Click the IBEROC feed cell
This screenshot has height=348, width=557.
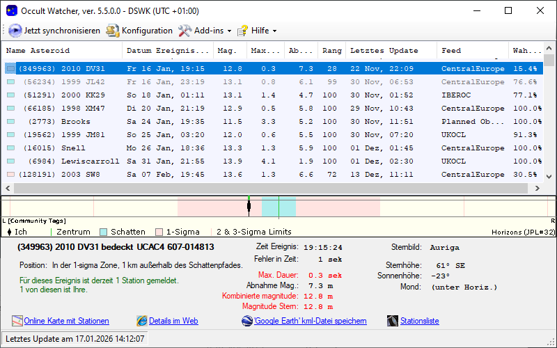click(456, 95)
